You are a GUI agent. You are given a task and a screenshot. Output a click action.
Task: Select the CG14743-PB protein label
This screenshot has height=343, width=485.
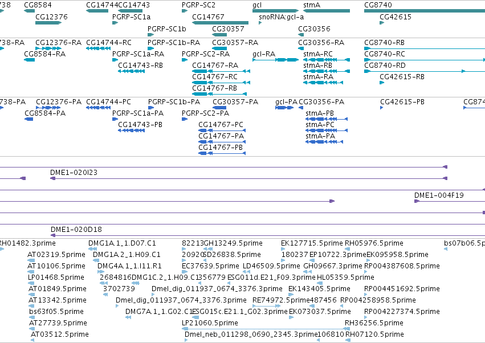pyautogui.click(x=140, y=125)
